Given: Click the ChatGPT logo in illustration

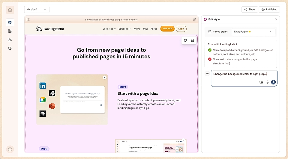Looking at the screenshot, I should coord(52,93).
